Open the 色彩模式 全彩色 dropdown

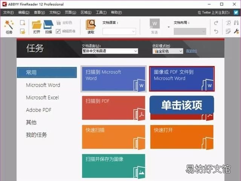pyautogui.click(x=168, y=51)
